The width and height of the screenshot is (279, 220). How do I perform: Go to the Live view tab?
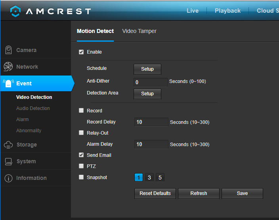(193, 11)
